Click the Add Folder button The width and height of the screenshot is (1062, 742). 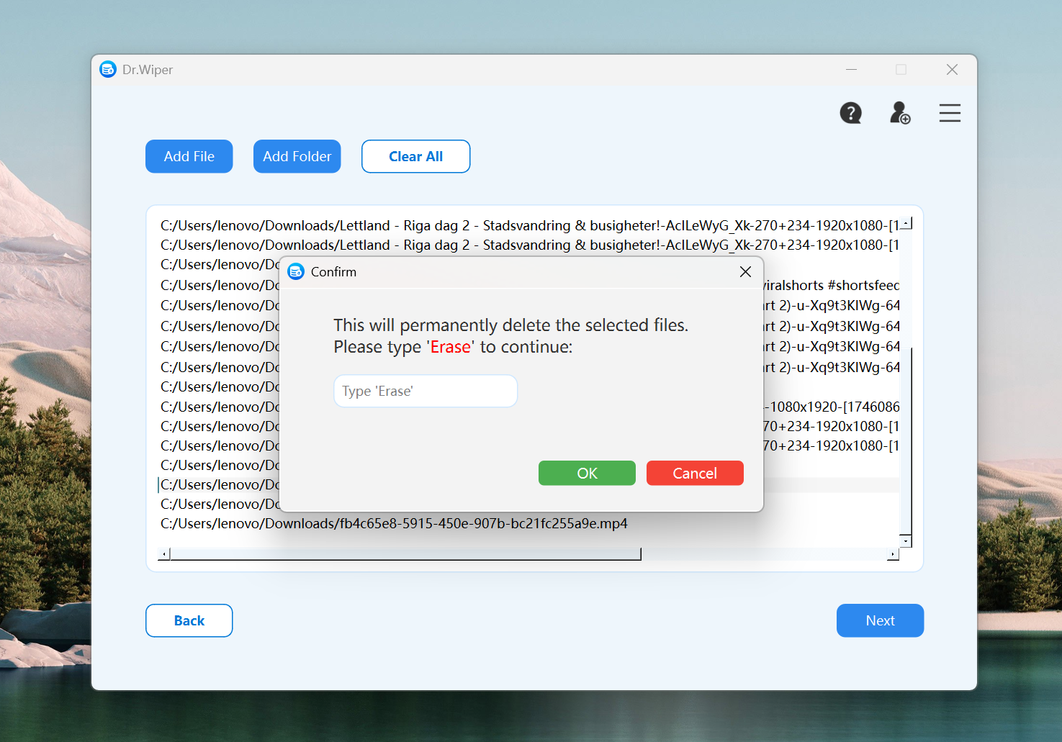pos(297,156)
